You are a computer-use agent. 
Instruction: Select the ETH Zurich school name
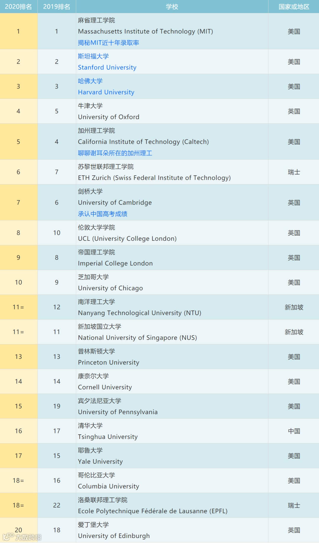154,178
